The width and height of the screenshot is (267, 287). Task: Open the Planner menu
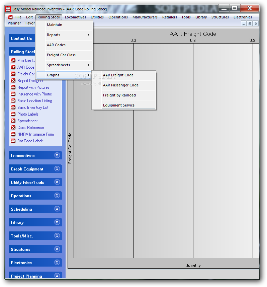pos(14,23)
